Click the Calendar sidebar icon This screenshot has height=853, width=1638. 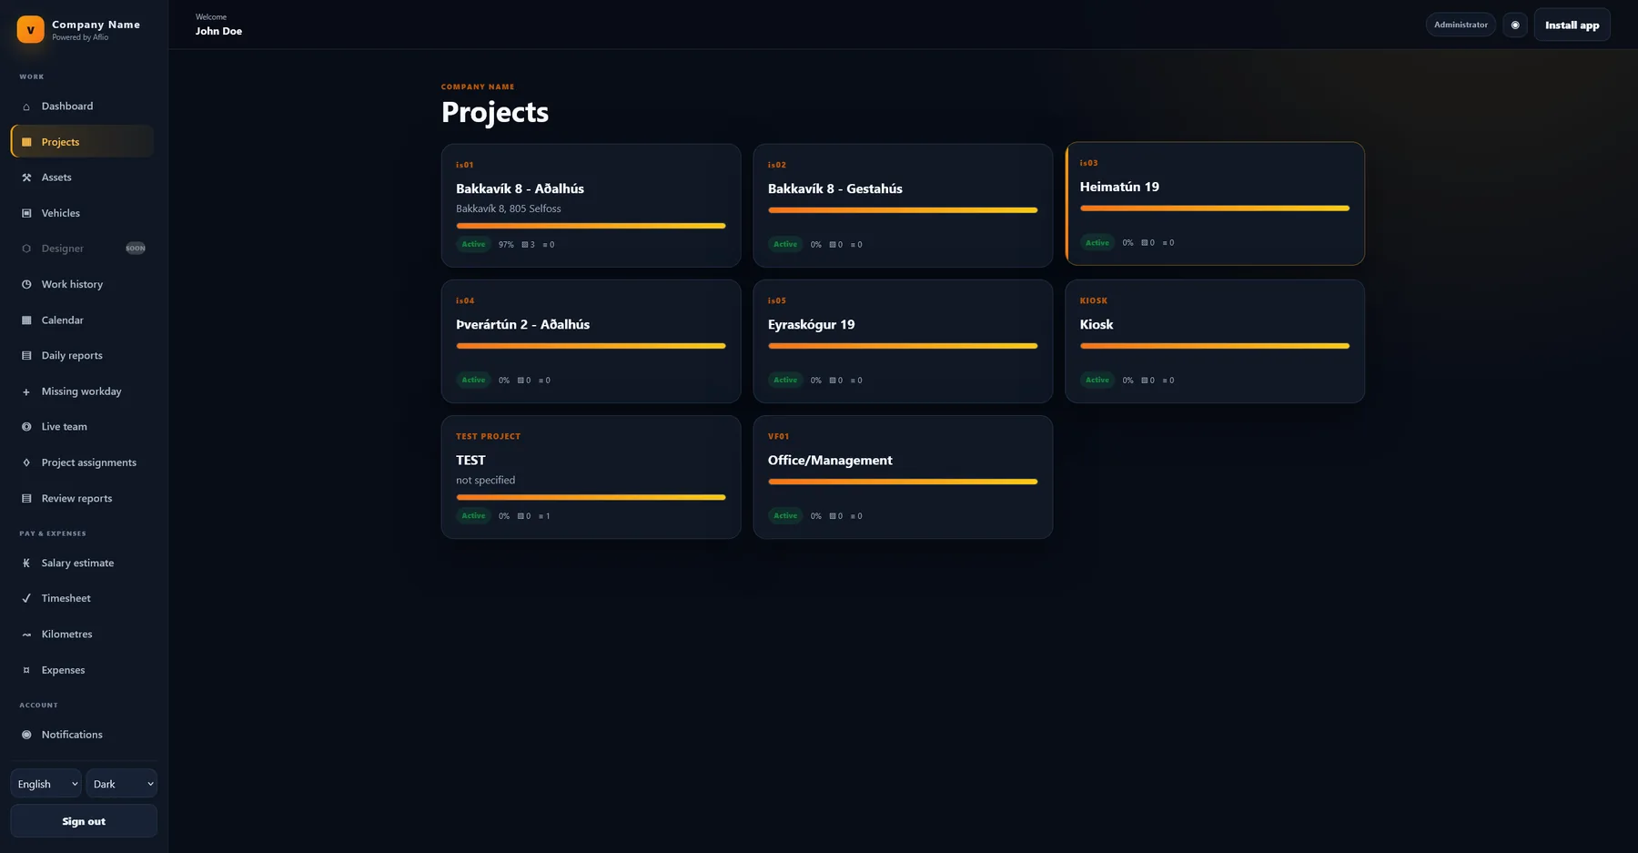26,320
